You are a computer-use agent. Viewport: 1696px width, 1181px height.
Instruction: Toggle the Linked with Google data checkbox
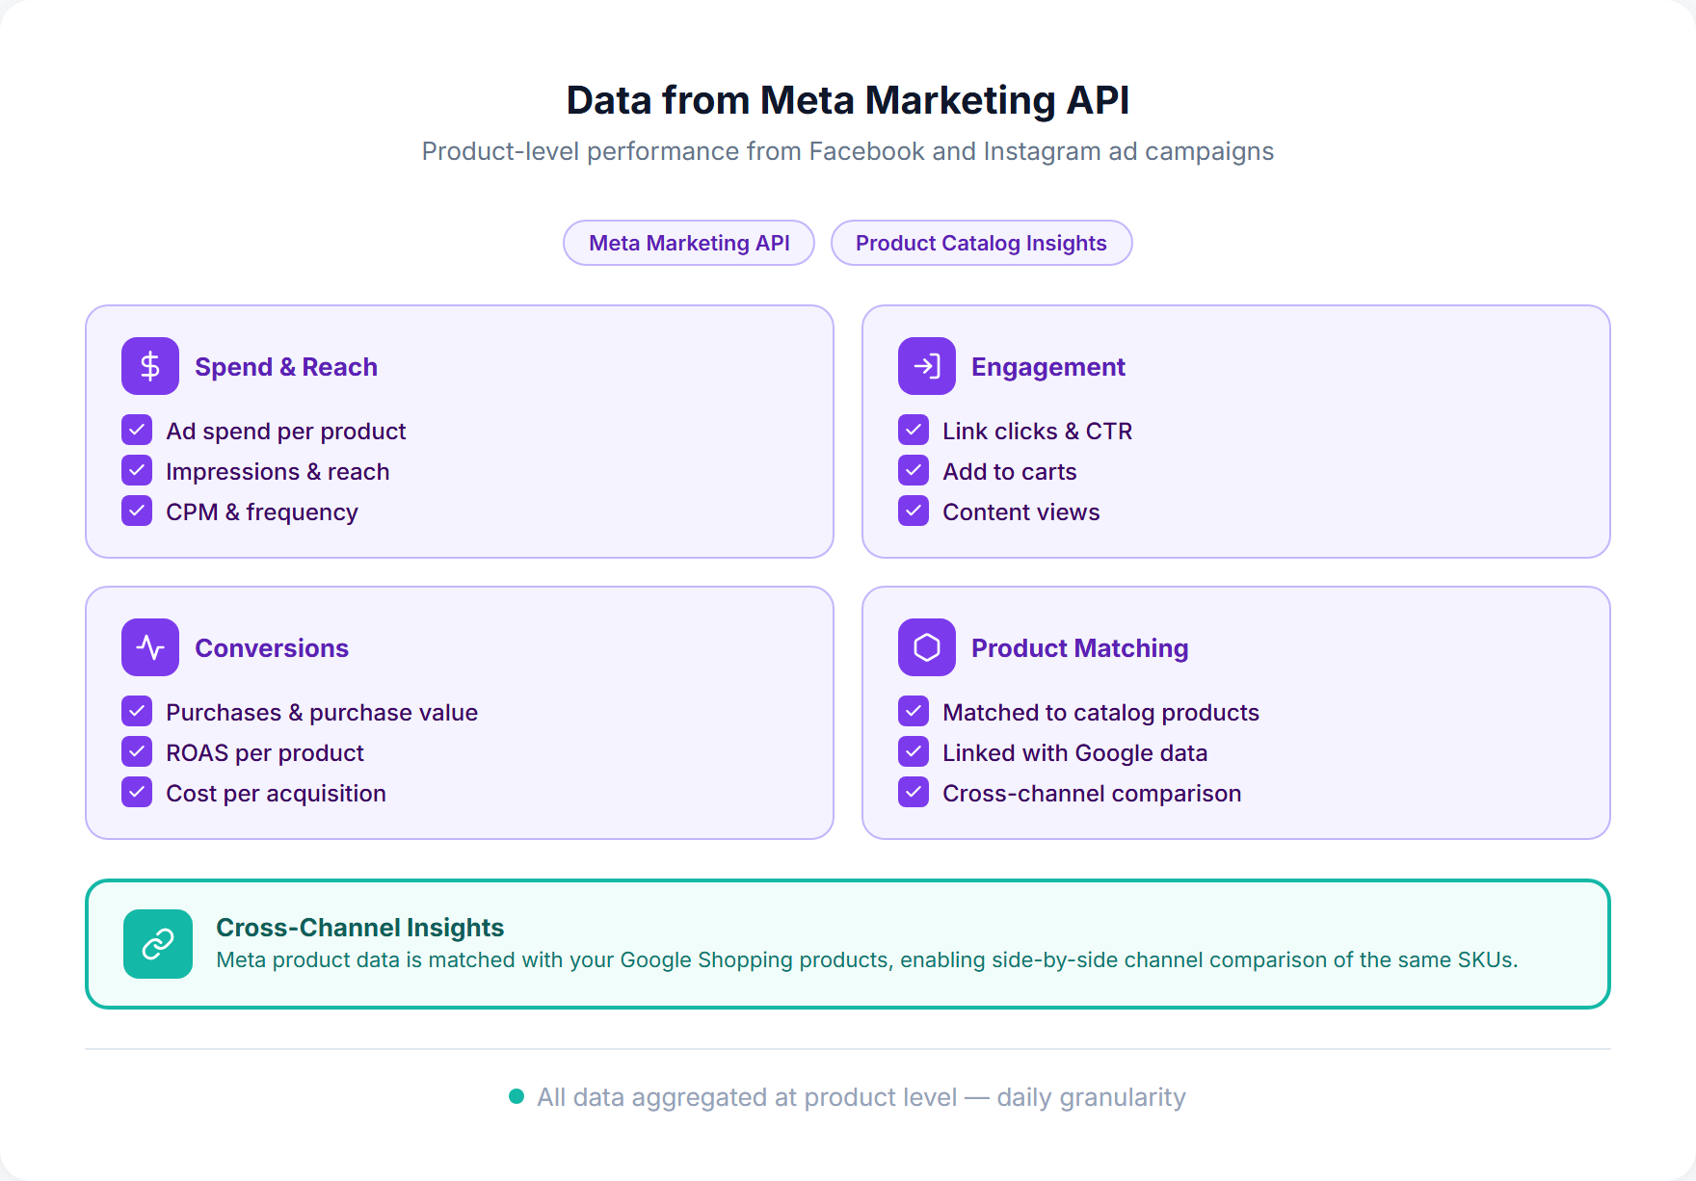tap(913, 751)
